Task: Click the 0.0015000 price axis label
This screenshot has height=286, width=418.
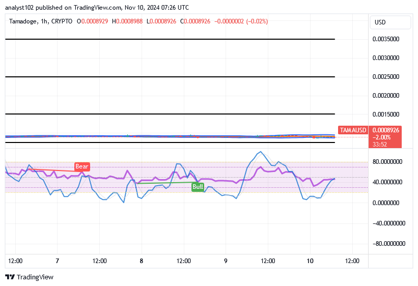Action: tap(386, 115)
